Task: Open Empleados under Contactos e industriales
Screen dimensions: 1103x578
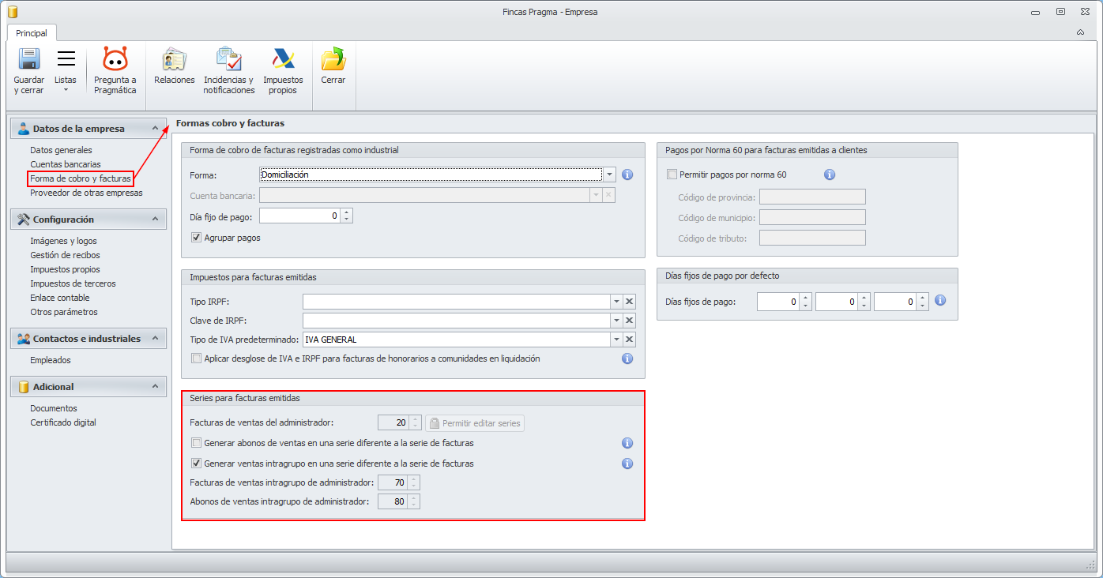Action: pyautogui.click(x=51, y=360)
